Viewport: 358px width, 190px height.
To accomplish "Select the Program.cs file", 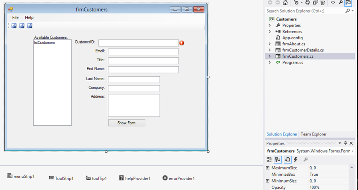I will 293,62.
